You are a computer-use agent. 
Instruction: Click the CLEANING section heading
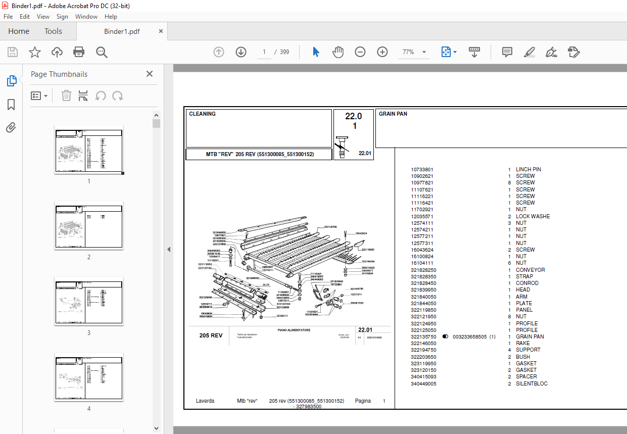202,114
